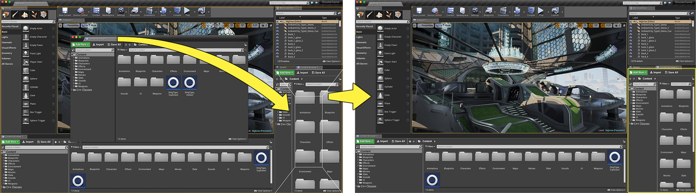Click Box Trigger icon in right Modes panel
696x193 pixels.
tap(380, 112)
